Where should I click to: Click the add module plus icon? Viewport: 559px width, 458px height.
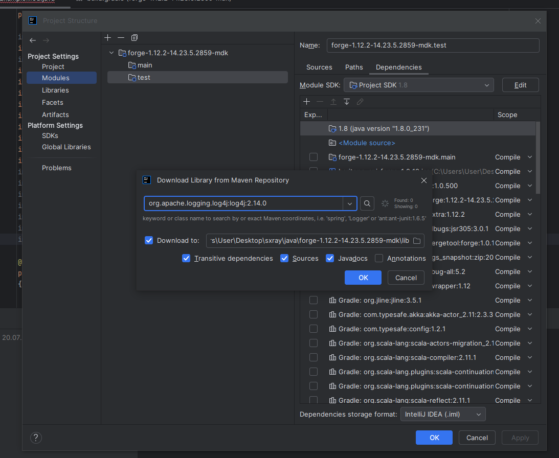click(107, 38)
